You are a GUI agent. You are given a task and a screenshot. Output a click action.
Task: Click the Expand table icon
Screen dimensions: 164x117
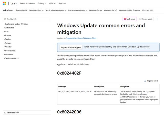coord(145,81)
